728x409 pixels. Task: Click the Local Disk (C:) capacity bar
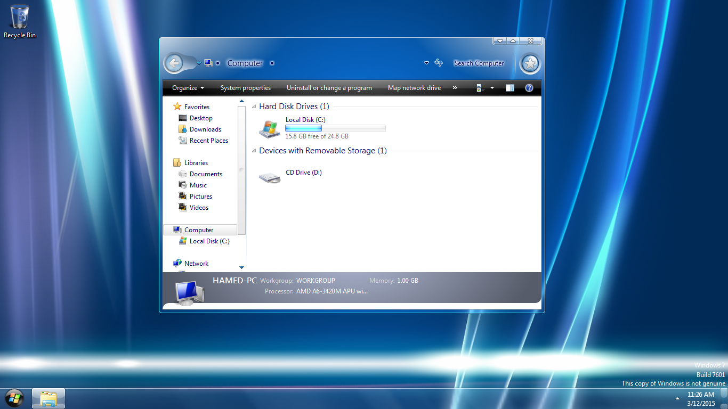tap(335, 128)
